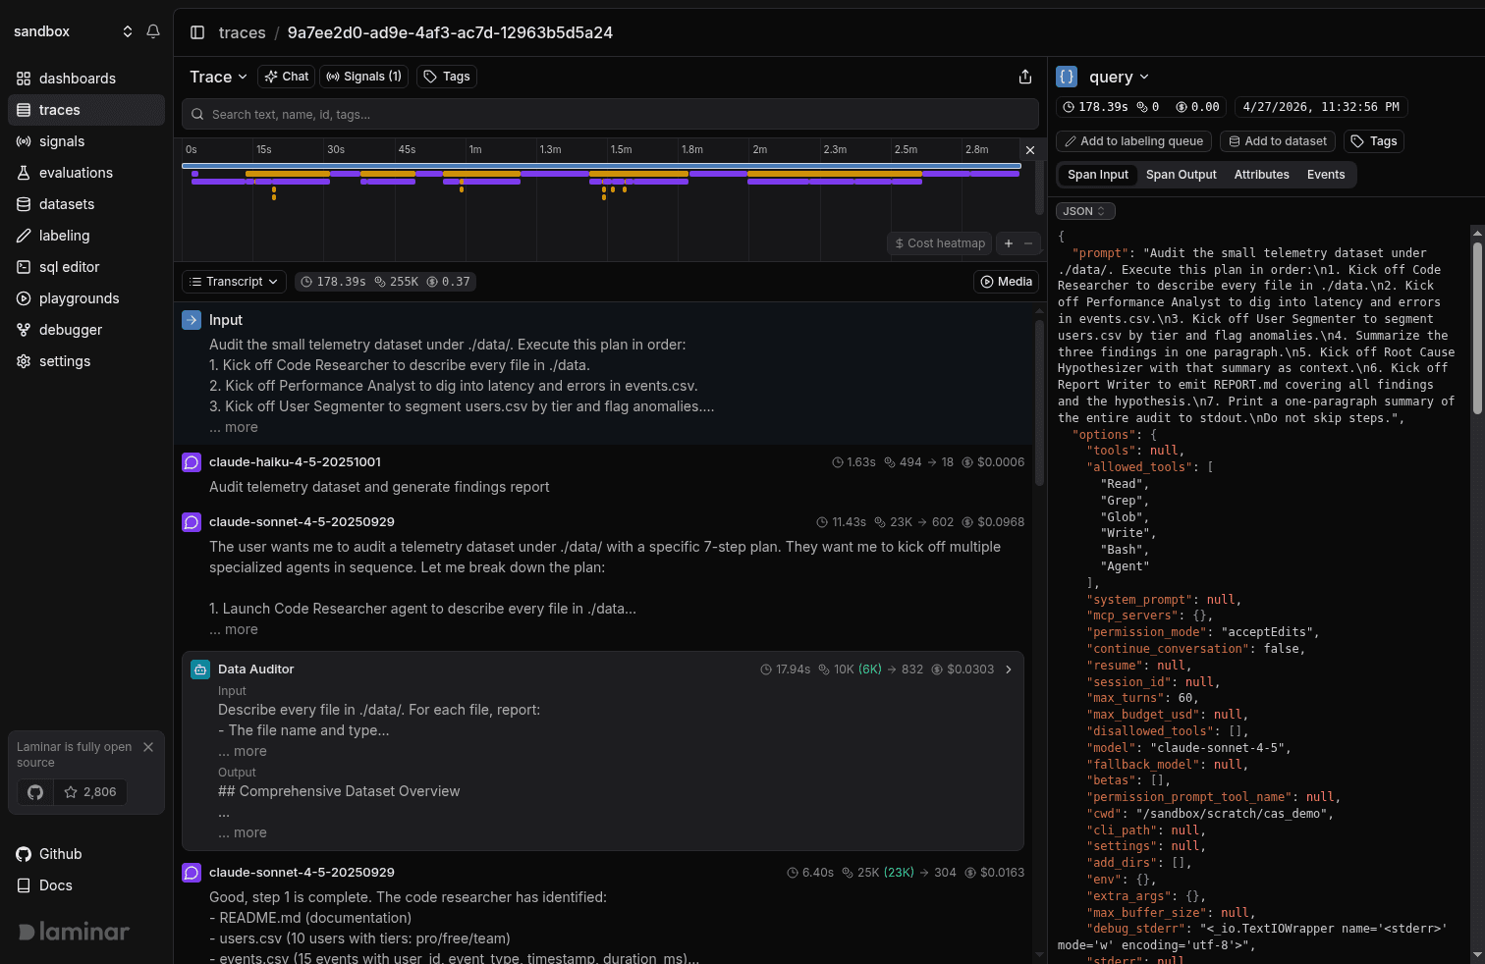
Task: Navigate to datasets
Action: coord(86,204)
